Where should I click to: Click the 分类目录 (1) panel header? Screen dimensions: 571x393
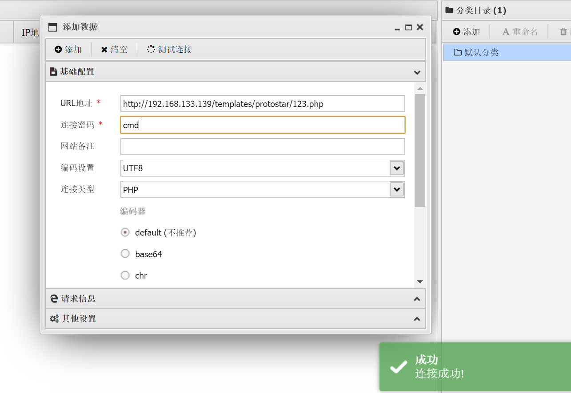pos(507,11)
